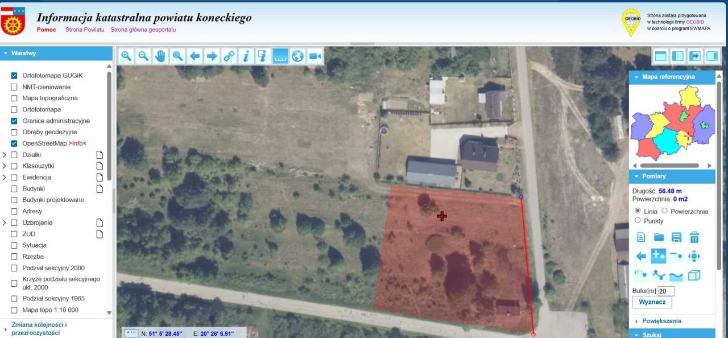Click the Wyznacz button

tap(652, 302)
